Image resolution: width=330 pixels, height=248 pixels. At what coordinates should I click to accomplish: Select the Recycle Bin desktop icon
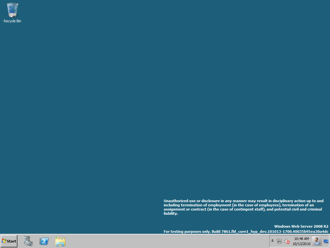point(12,13)
